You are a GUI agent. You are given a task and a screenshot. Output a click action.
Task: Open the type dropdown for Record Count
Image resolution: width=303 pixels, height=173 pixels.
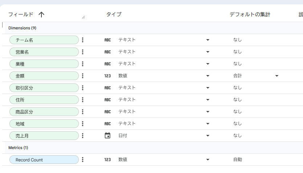coord(208,160)
